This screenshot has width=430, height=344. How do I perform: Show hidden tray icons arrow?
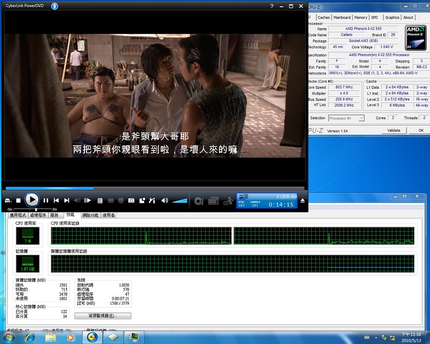[376, 337]
